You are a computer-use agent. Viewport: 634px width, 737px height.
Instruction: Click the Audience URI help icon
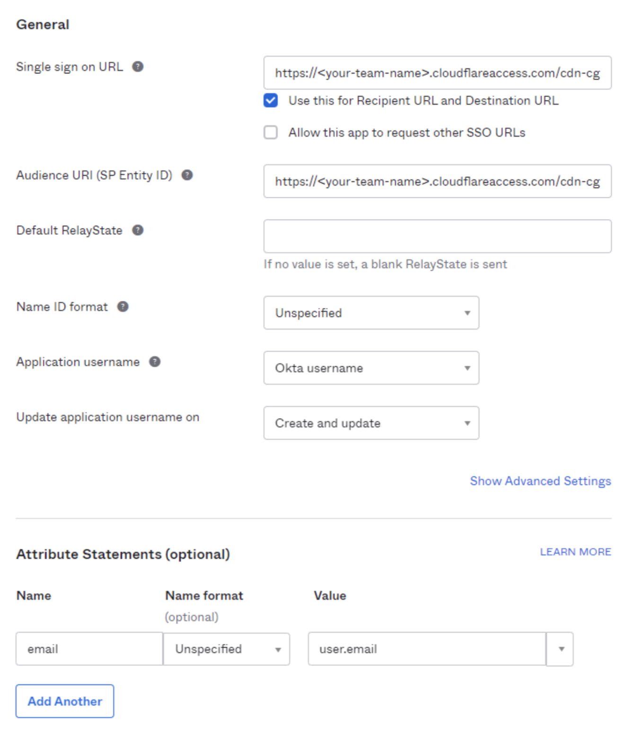pyautogui.click(x=187, y=175)
